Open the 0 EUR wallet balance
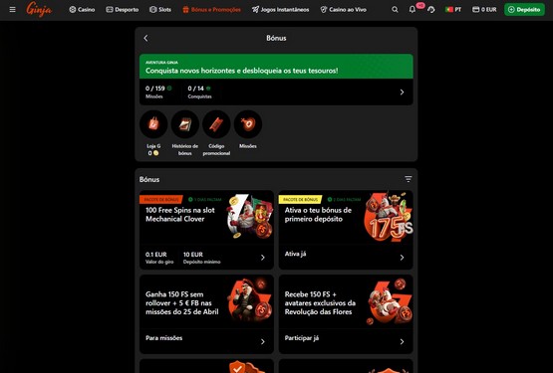553x373 pixels. 484,10
